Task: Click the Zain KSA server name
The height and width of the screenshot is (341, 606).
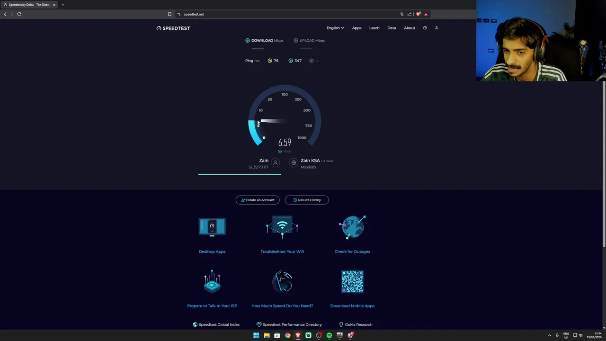Action: [x=310, y=161]
